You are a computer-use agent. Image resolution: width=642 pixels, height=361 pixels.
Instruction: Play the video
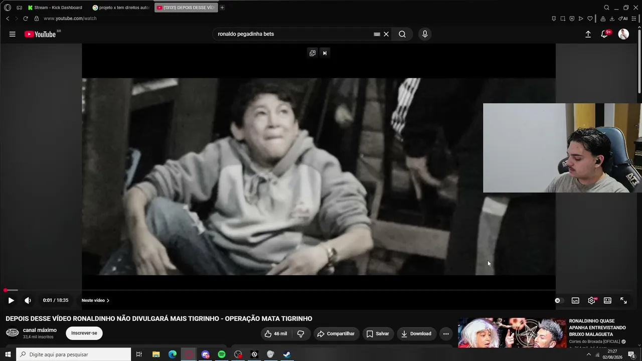click(11, 300)
